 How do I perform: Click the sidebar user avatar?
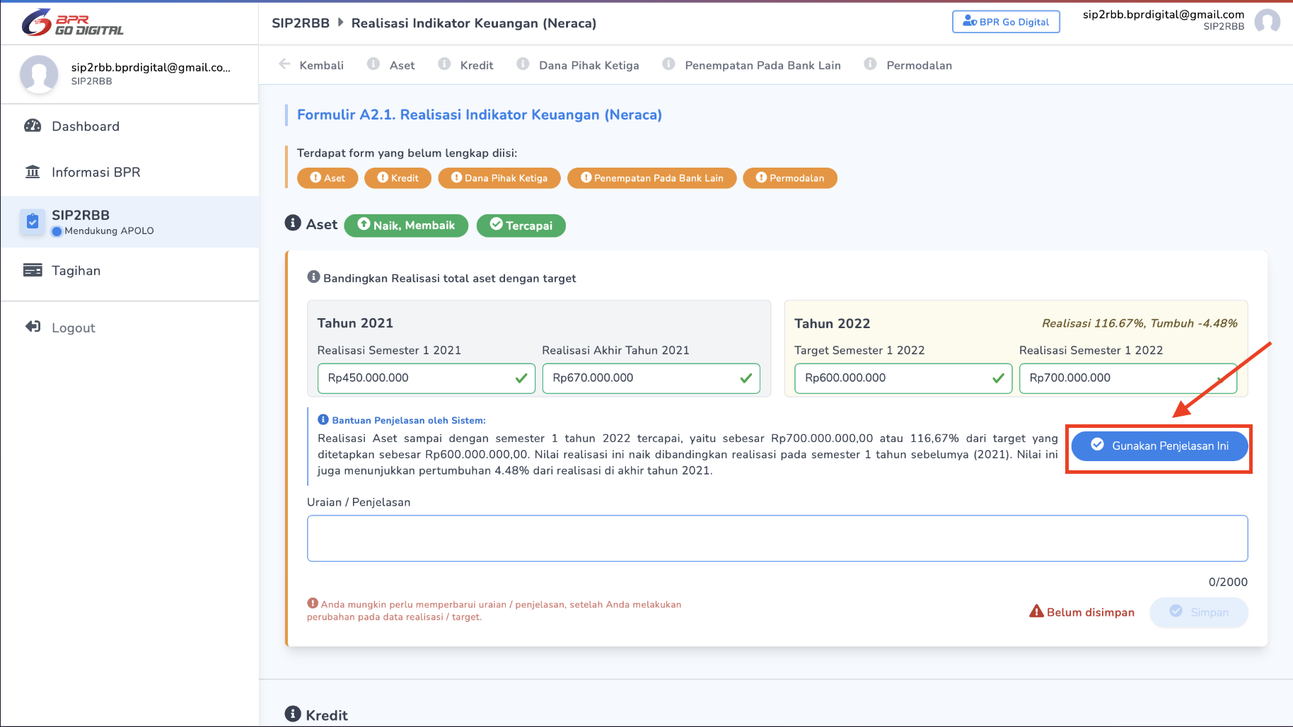point(39,74)
